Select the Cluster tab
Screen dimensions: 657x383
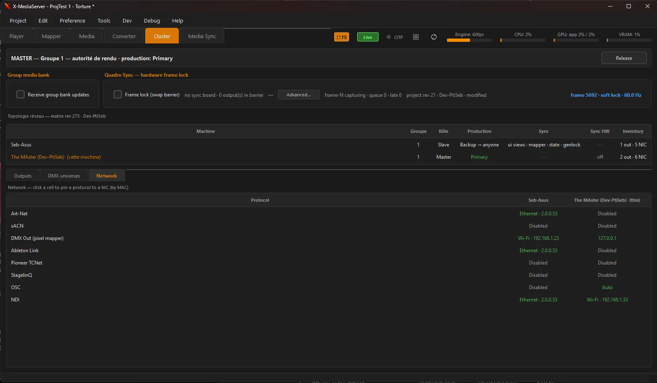(x=162, y=36)
